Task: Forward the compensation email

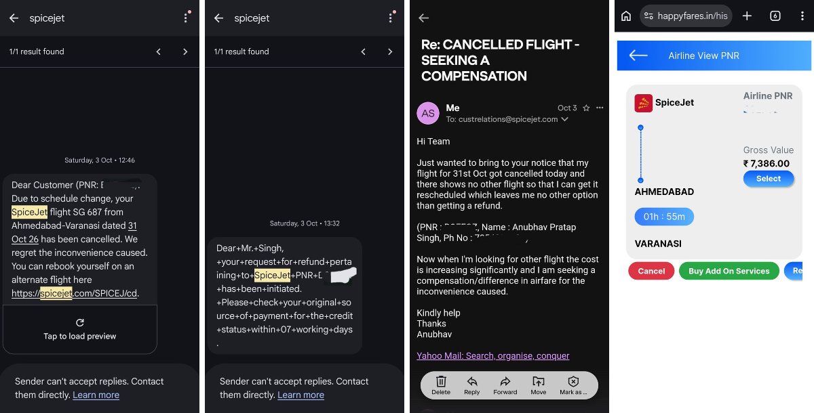Action: [505, 385]
